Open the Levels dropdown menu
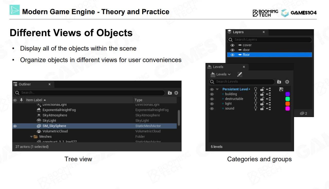Screen dimensions: 329x189 pyautogui.click(x=220, y=74)
